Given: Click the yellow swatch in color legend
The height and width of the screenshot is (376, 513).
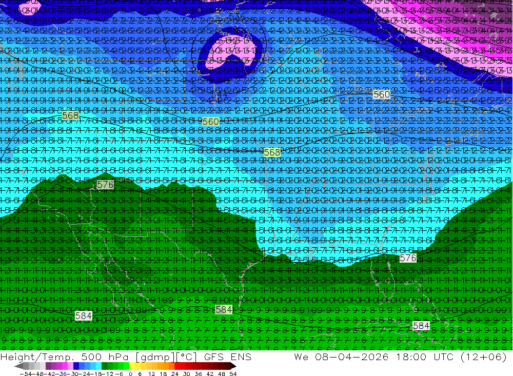Looking at the screenshot, I should 132,366.
